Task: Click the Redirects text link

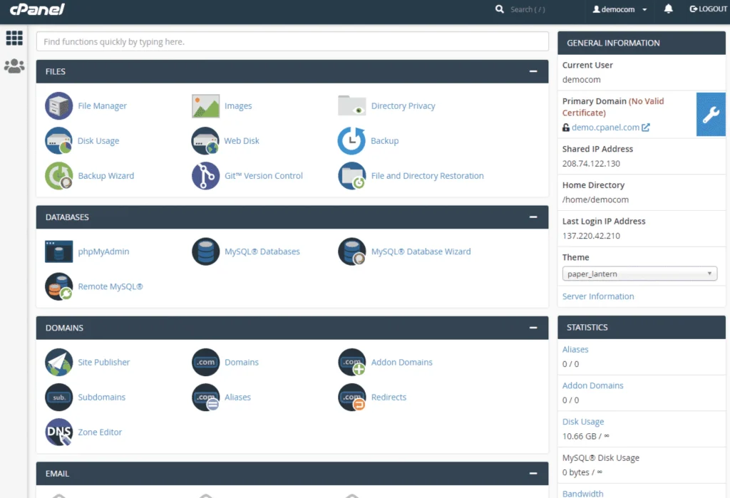Action: (x=389, y=397)
